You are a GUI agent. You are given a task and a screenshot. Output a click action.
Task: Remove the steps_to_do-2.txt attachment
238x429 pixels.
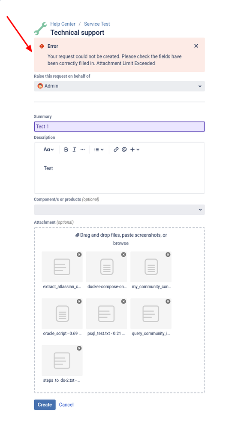79,348
